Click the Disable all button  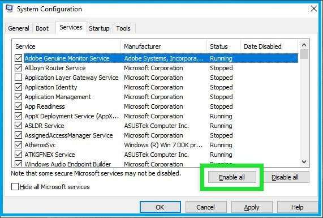(285, 177)
